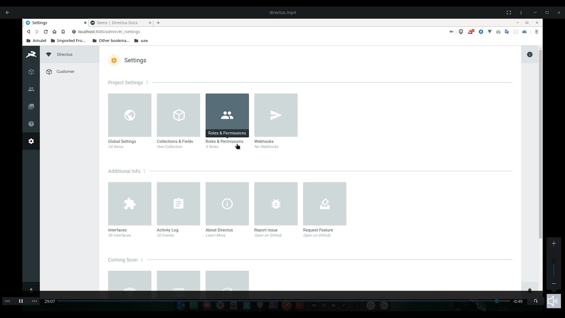Zoom in with the video player plus button
This screenshot has height=318, width=565.
(554, 243)
